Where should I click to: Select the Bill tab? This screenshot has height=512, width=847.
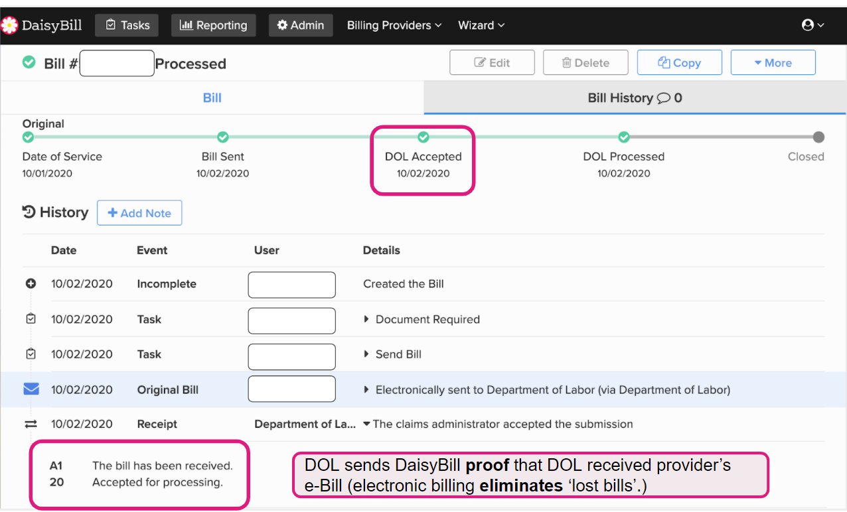tap(212, 98)
